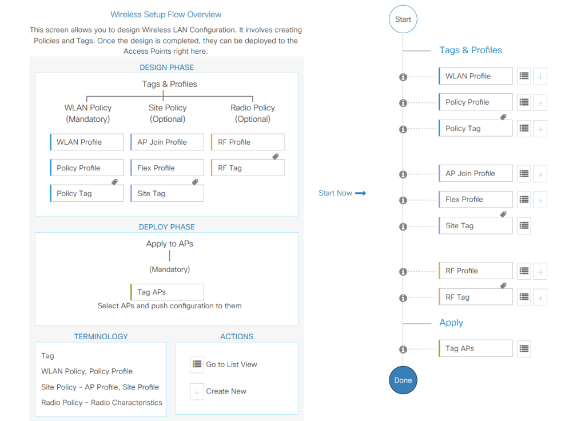This screenshot has height=421, width=585.
Task: Click the Start Now link
Action: tap(341, 193)
